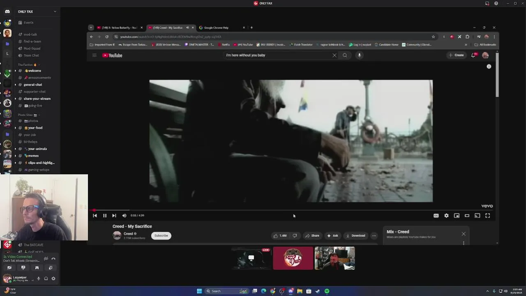Seek along the red video progress bar

pos(292,210)
